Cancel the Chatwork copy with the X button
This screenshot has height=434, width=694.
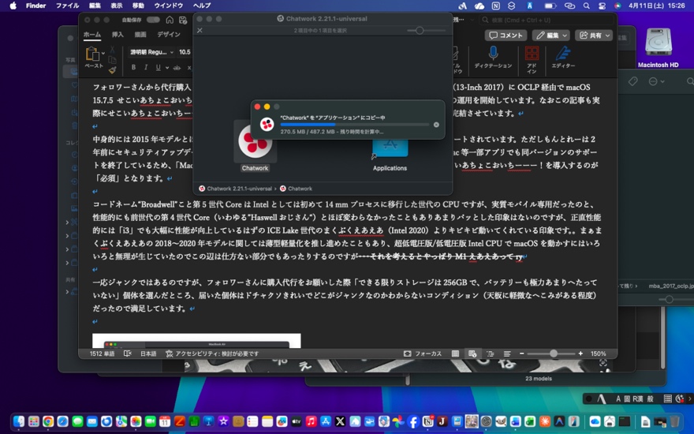436,125
